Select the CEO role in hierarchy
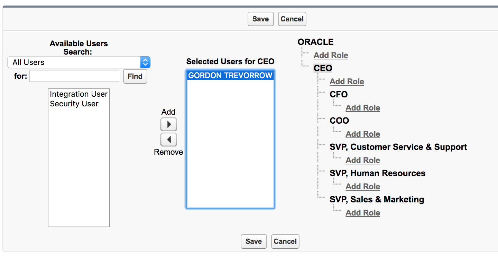Viewport: 498px width, 268px height. pyautogui.click(x=323, y=68)
